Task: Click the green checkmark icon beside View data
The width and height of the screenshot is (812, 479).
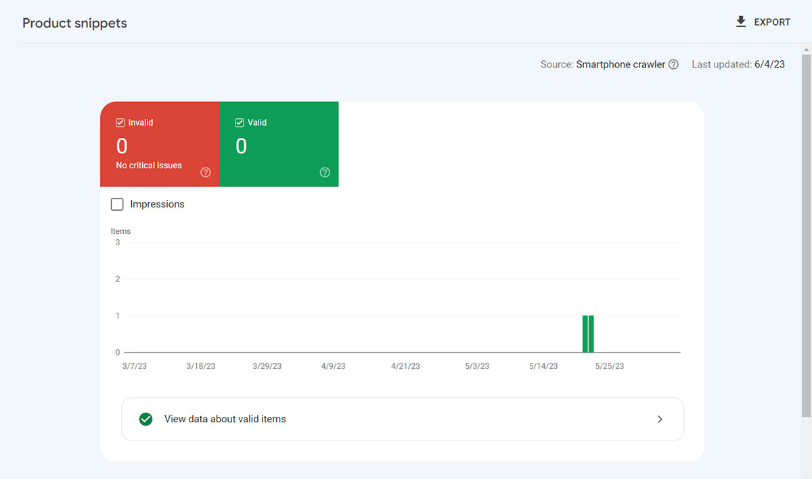Action: click(x=145, y=419)
